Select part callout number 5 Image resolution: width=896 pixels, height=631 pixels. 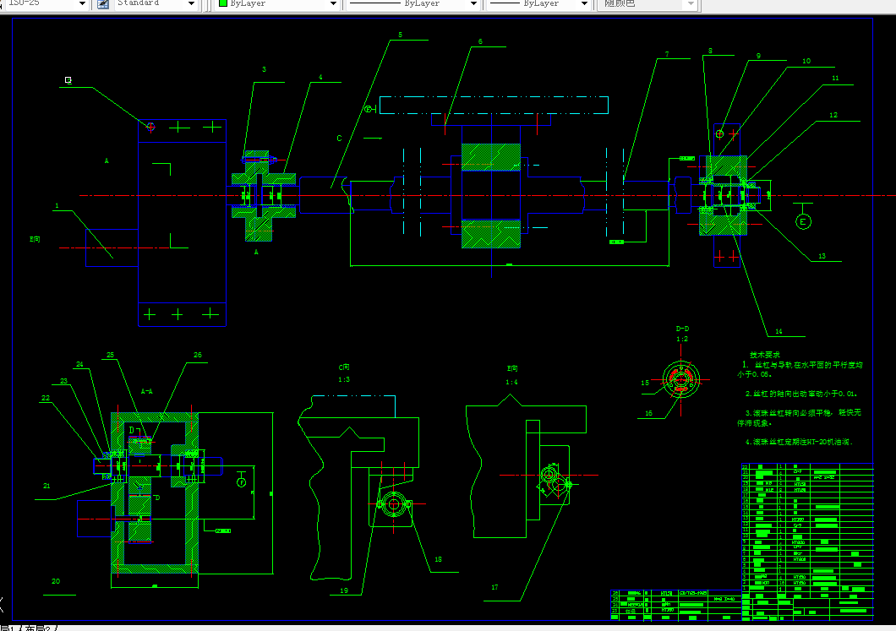point(400,35)
